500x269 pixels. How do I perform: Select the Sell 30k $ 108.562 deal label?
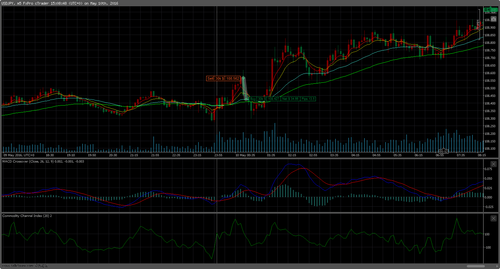pos(223,78)
